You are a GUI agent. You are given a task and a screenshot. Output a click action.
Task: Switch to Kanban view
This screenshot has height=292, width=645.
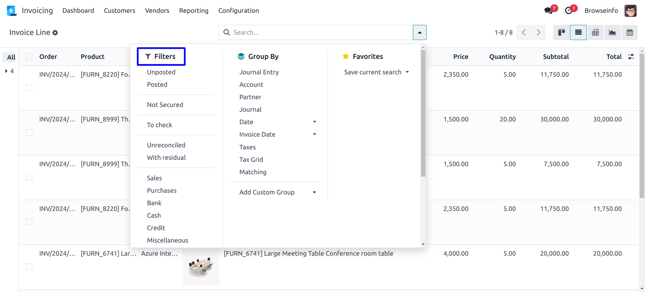click(561, 32)
